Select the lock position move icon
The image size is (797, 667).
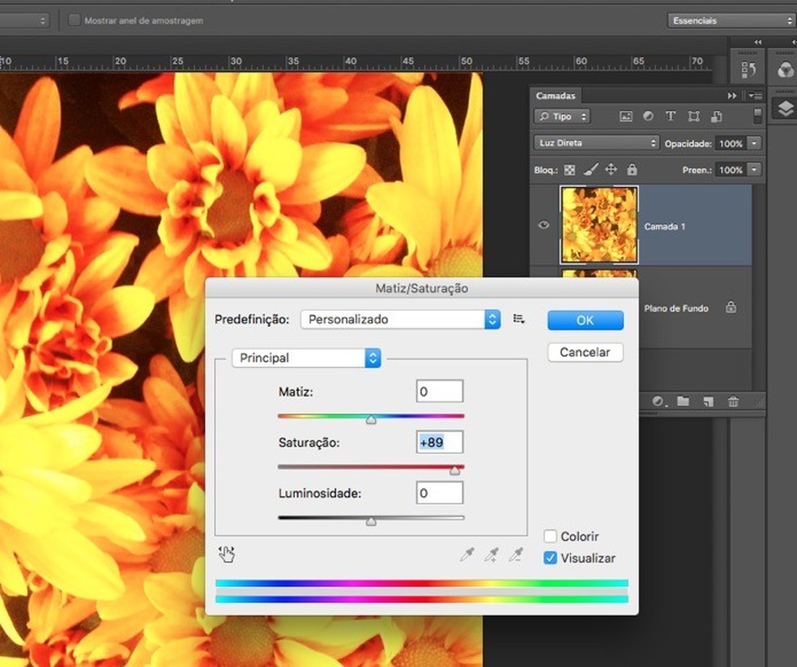(x=611, y=170)
